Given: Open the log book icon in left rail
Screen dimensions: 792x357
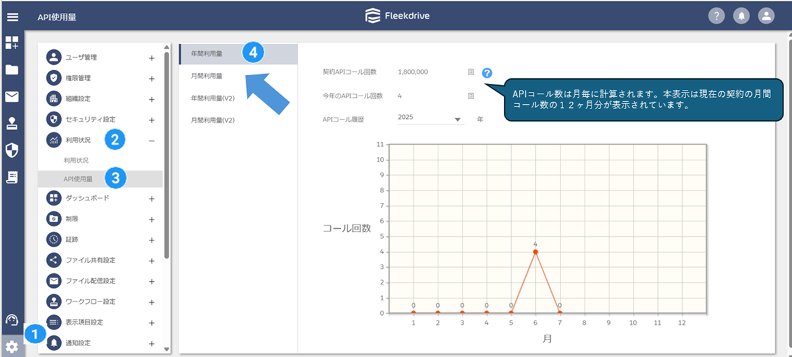Looking at the screenshot, I should pos(12,177).
